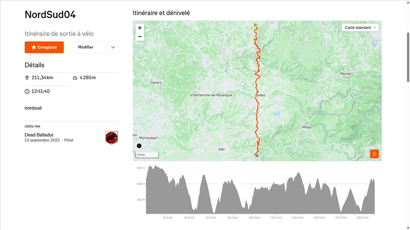The width and height of the screenshot is (410, 230).
Task: Play the orange route flyover button
Action: 375,154
